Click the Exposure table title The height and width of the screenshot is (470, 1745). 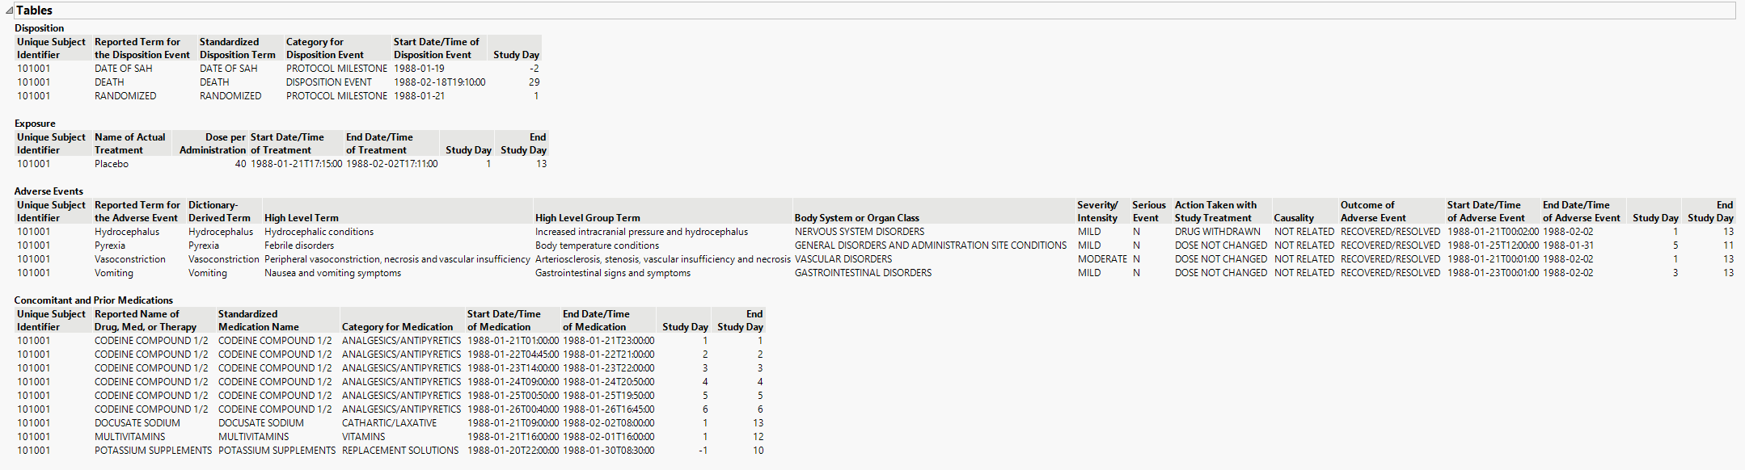[35, 124]
